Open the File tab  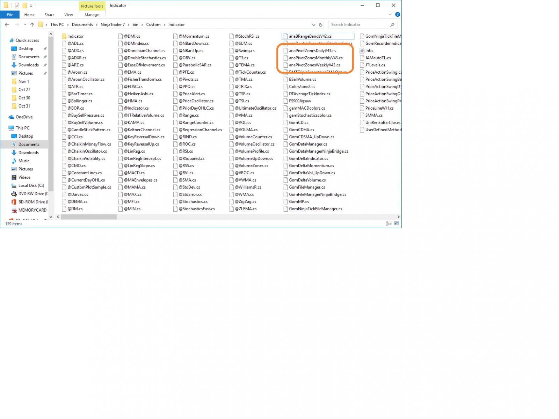click(x=10, y=15)
